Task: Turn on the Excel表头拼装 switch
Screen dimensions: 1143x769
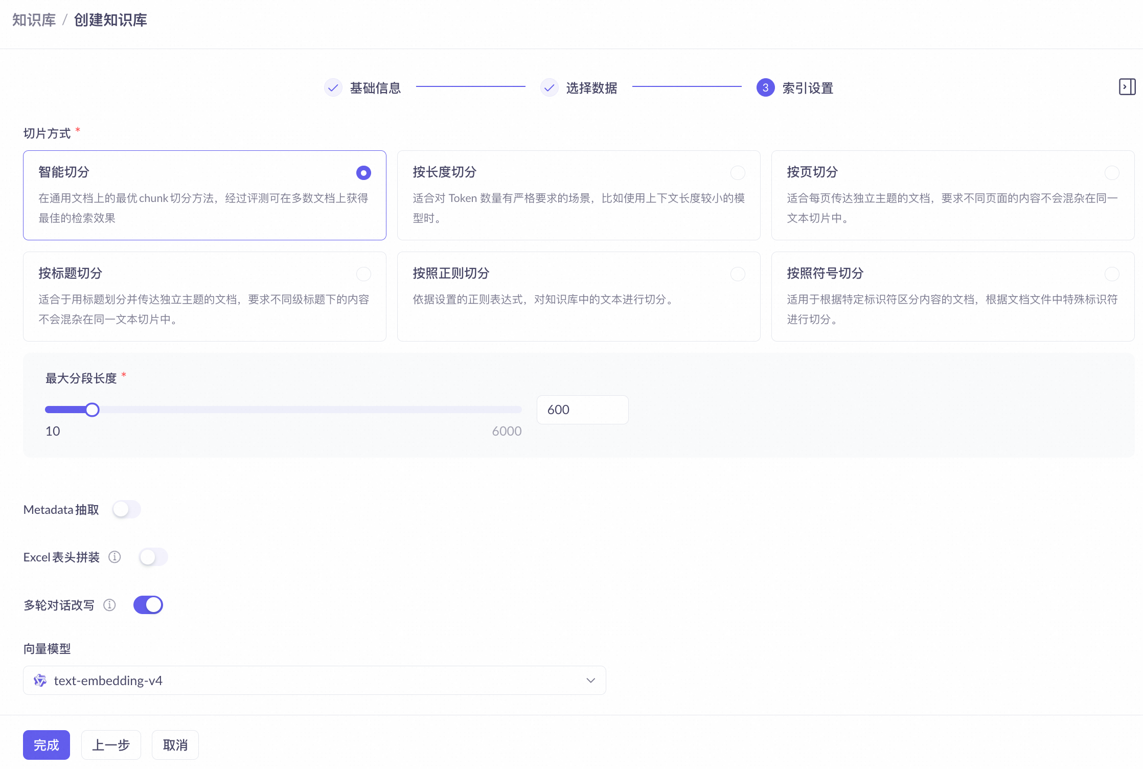Action: pyautogui.click(x=153, y=557)
